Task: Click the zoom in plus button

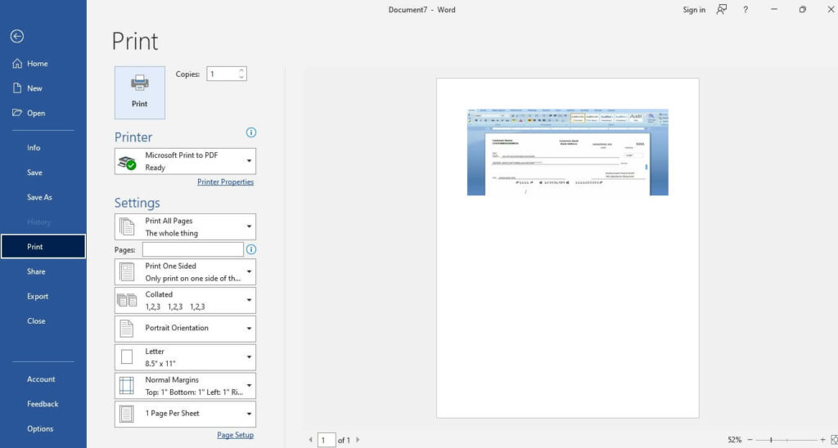Action: click(x=822, y=440)
